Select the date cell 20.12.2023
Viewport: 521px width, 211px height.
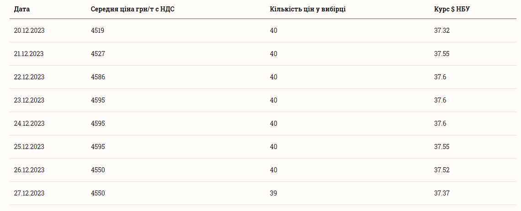[29, 31]
